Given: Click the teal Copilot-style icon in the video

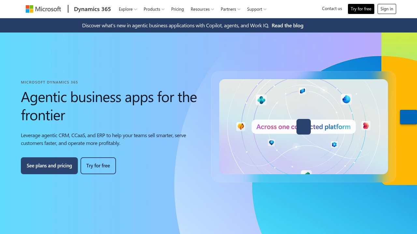Looking at the screenshot, I should pos(261,100).
